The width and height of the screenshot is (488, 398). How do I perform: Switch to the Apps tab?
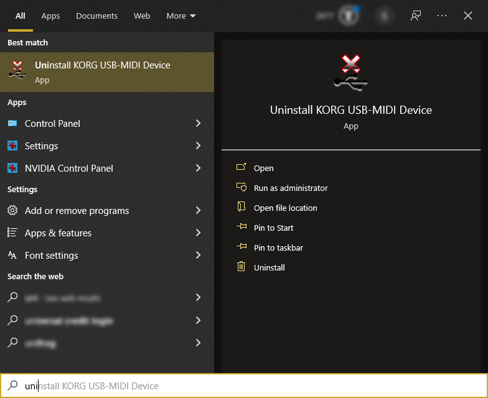pyautogui.click(x=50, y=16)
